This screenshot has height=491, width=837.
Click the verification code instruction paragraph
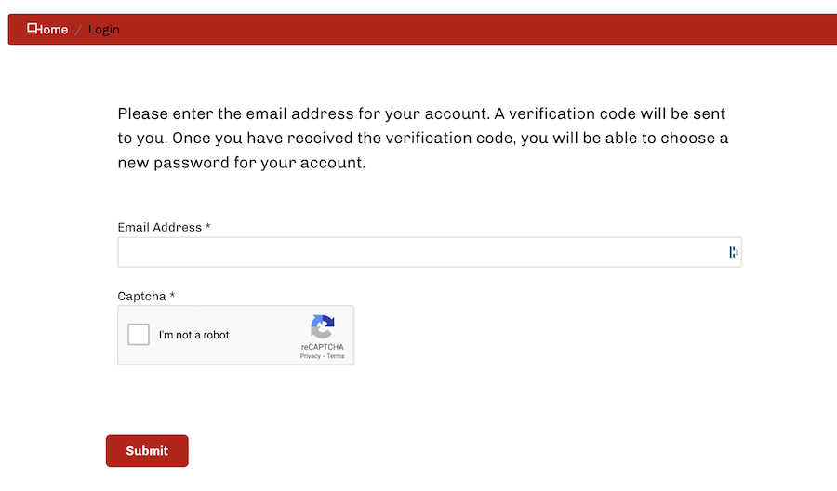422,138
